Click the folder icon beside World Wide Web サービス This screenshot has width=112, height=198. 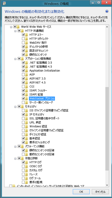pos(18,27)
